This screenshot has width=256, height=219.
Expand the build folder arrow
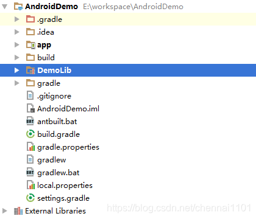coord(17,58)
